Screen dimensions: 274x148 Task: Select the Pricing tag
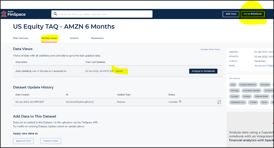234,91
